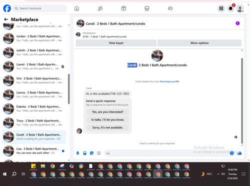
Task: Open the Windows Start menu
Action: [x=4, y=174]
